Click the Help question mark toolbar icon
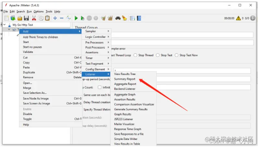 pos(139,18)
